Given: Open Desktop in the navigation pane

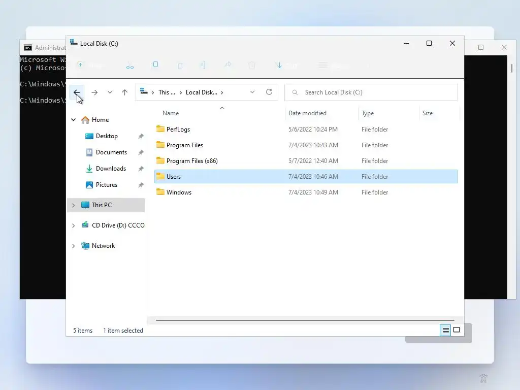Looking at the screenshot, I should 107,136.
